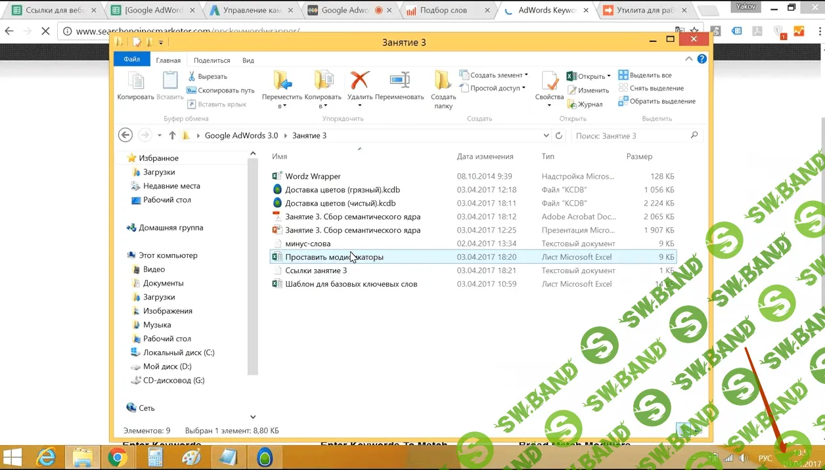The height and width of the screenshot is (470, 825).
Task: Click Invert selection (Обратить выделение)
Action: point(656,102)
